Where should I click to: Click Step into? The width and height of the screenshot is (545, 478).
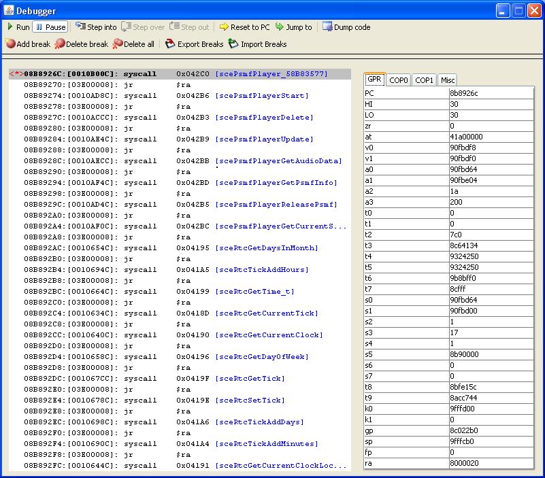point(96,27)
